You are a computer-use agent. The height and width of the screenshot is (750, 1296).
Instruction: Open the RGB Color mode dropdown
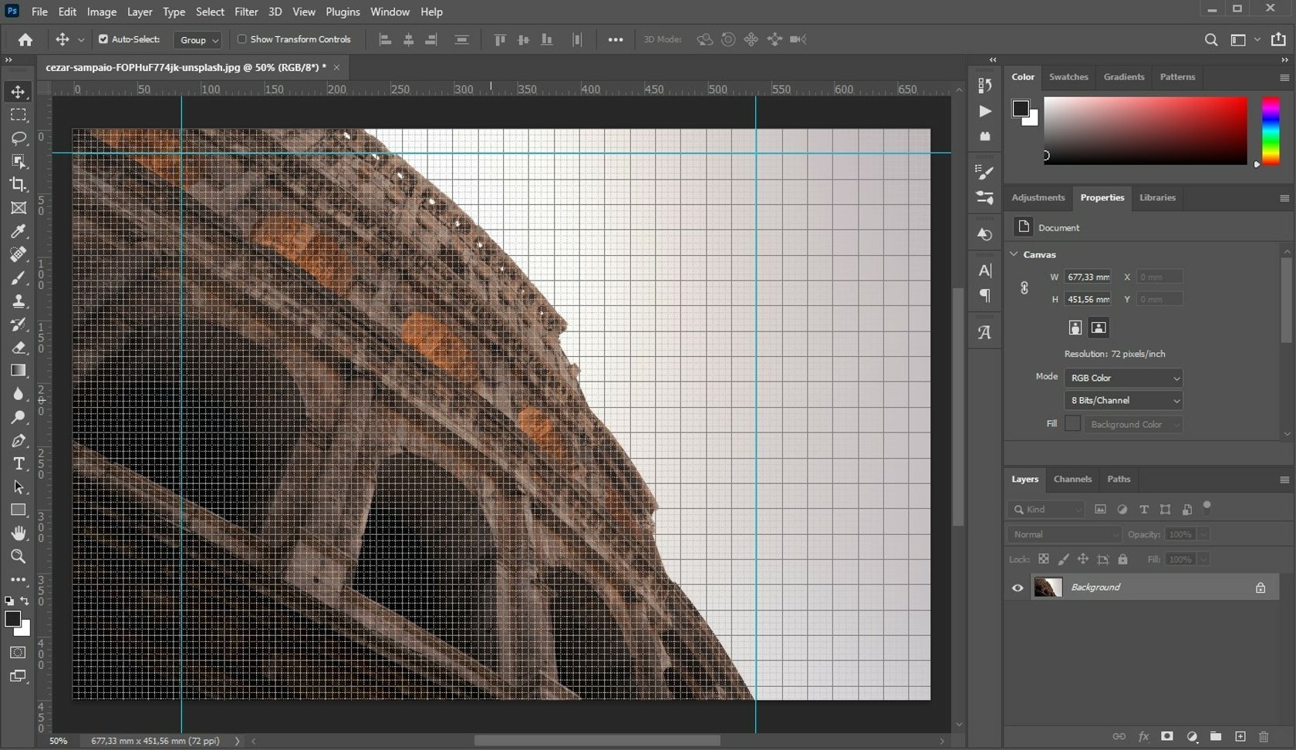tap(1122, 378)
